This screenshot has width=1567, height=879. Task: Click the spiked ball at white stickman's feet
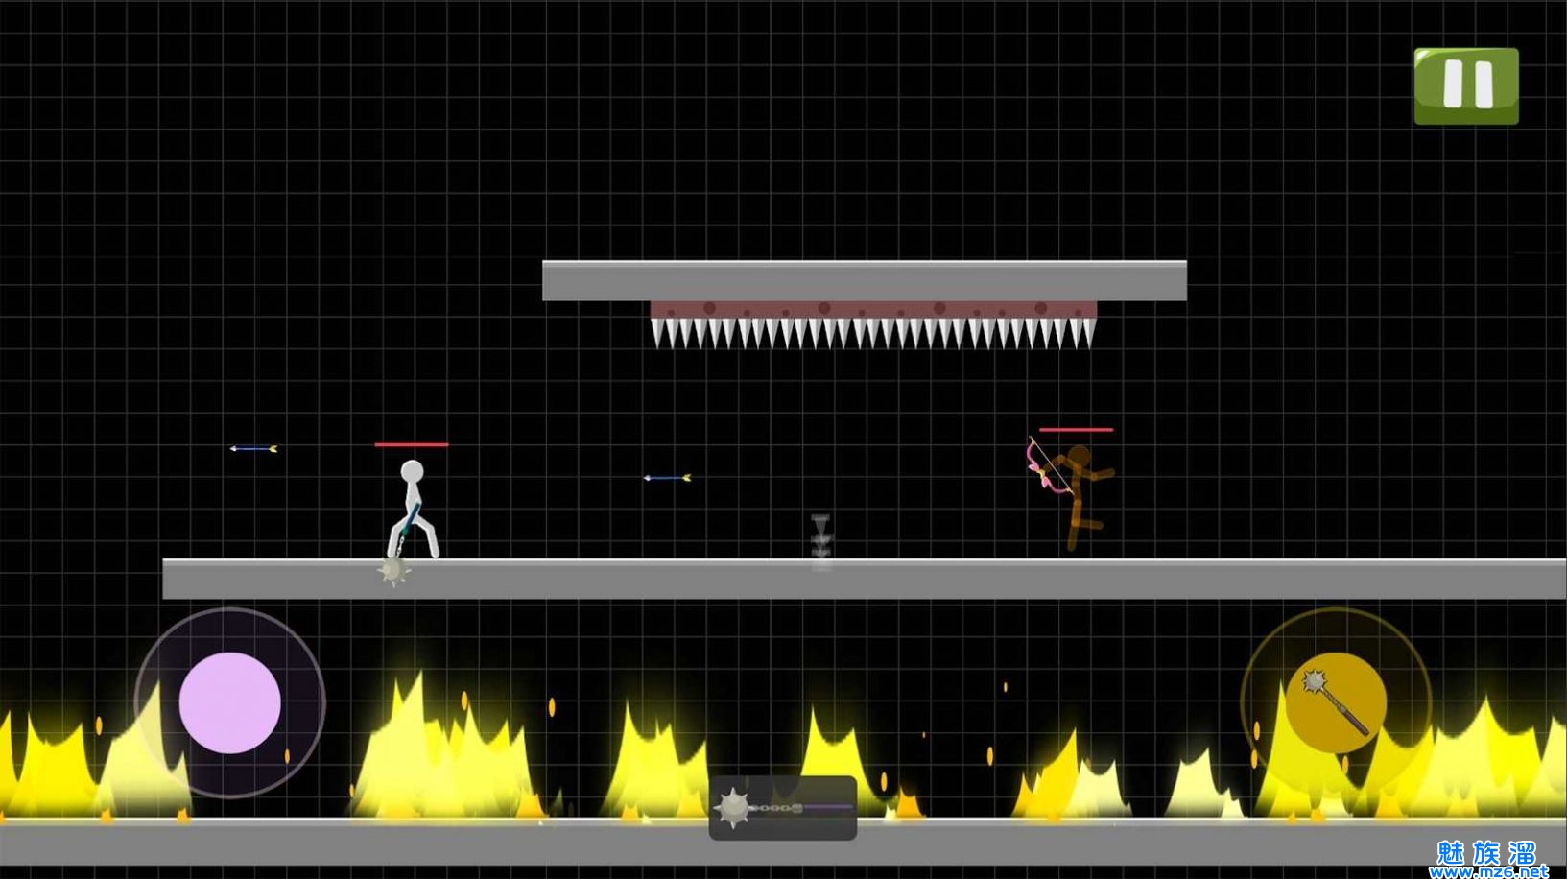(x=392, y=571)
